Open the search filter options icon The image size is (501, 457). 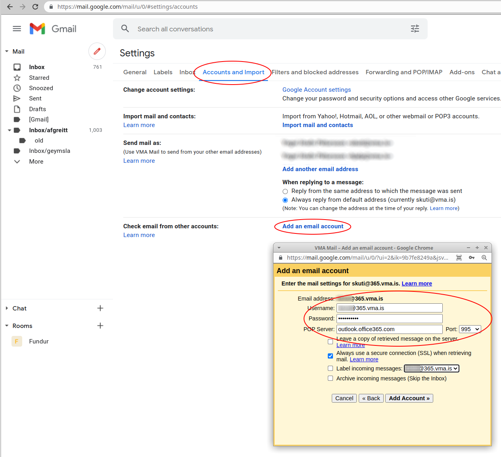(x=415, y=29)
